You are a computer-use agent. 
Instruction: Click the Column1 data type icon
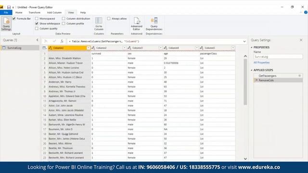click(x=51, y=48)
